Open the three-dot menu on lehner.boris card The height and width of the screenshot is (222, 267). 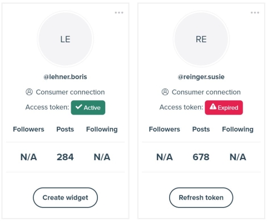point(119,13)
